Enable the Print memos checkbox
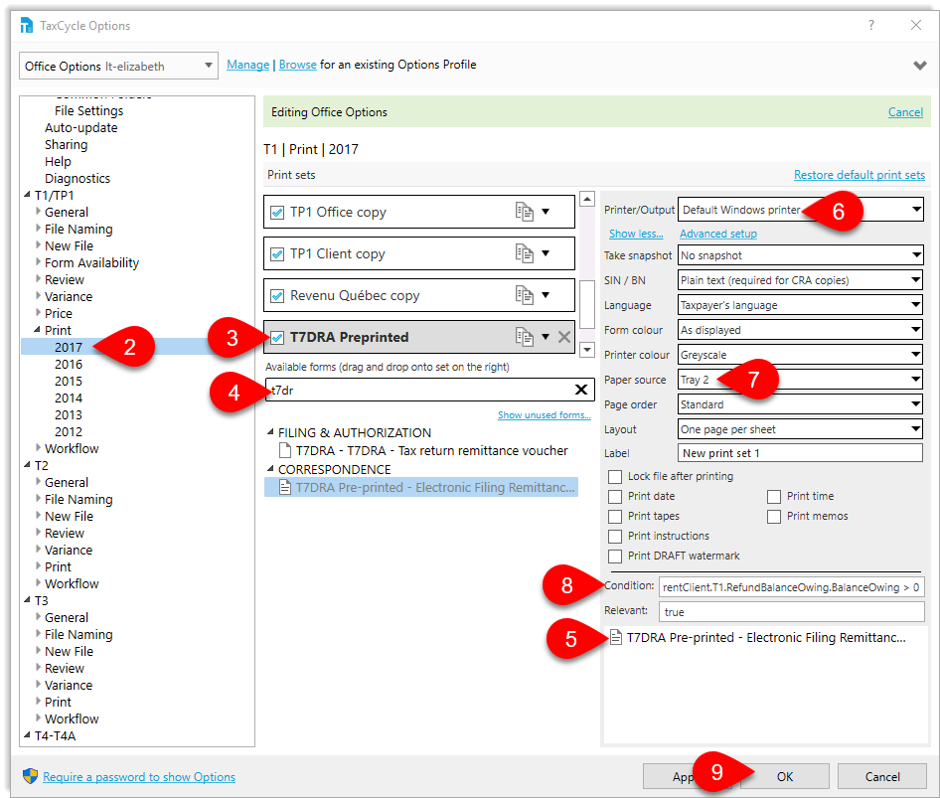The height and width of the screenshot is (798, 940). point(774,516)
